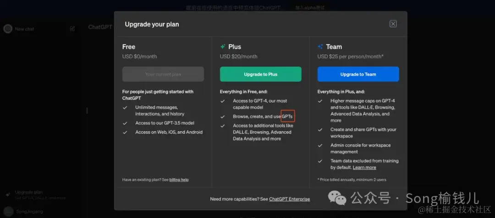Screen dimensions: 495x218
Task: Click Price billed annually, minimum 2 users note
Action: pos(352,180)
